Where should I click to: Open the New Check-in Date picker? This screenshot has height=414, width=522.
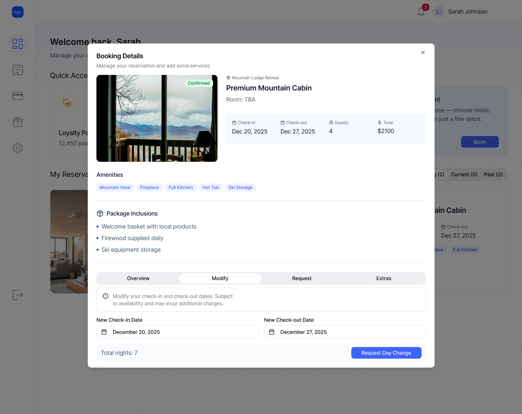tap(177, 332)
